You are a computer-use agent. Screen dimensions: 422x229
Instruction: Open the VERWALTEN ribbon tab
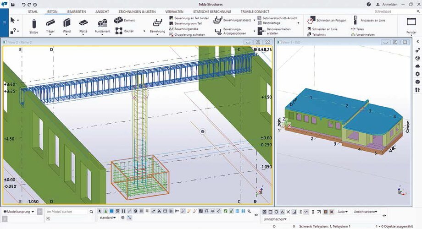point(174,11)
